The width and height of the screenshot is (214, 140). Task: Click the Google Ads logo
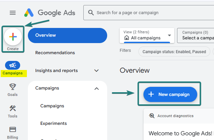point(50,13)
